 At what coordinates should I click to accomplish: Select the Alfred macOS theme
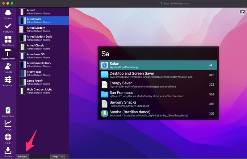tap(44, 56)
